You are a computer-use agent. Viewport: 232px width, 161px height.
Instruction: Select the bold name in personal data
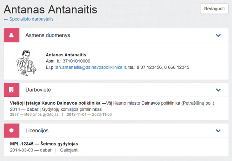(66, 55)
